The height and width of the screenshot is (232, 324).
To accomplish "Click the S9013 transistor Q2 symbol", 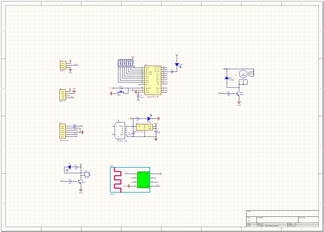I will pyautogui.click(x=238, y=94).
